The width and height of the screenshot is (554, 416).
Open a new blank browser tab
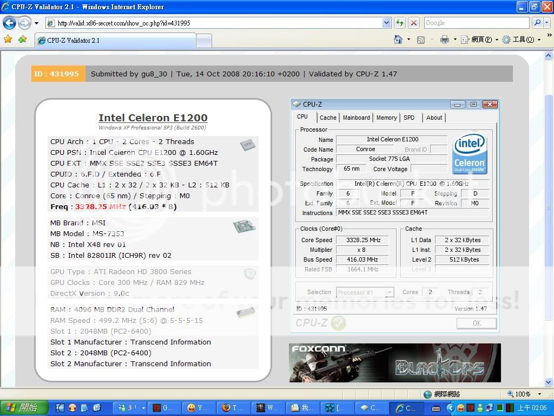(204, 41)
